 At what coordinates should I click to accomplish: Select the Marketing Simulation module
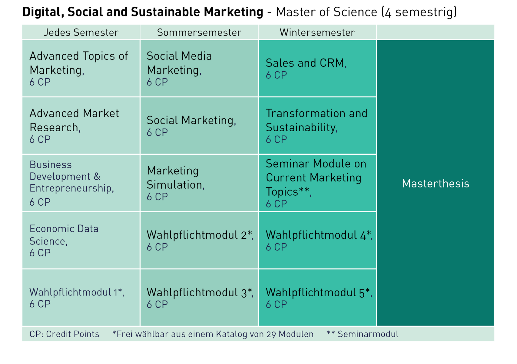(x=199, y=183)
